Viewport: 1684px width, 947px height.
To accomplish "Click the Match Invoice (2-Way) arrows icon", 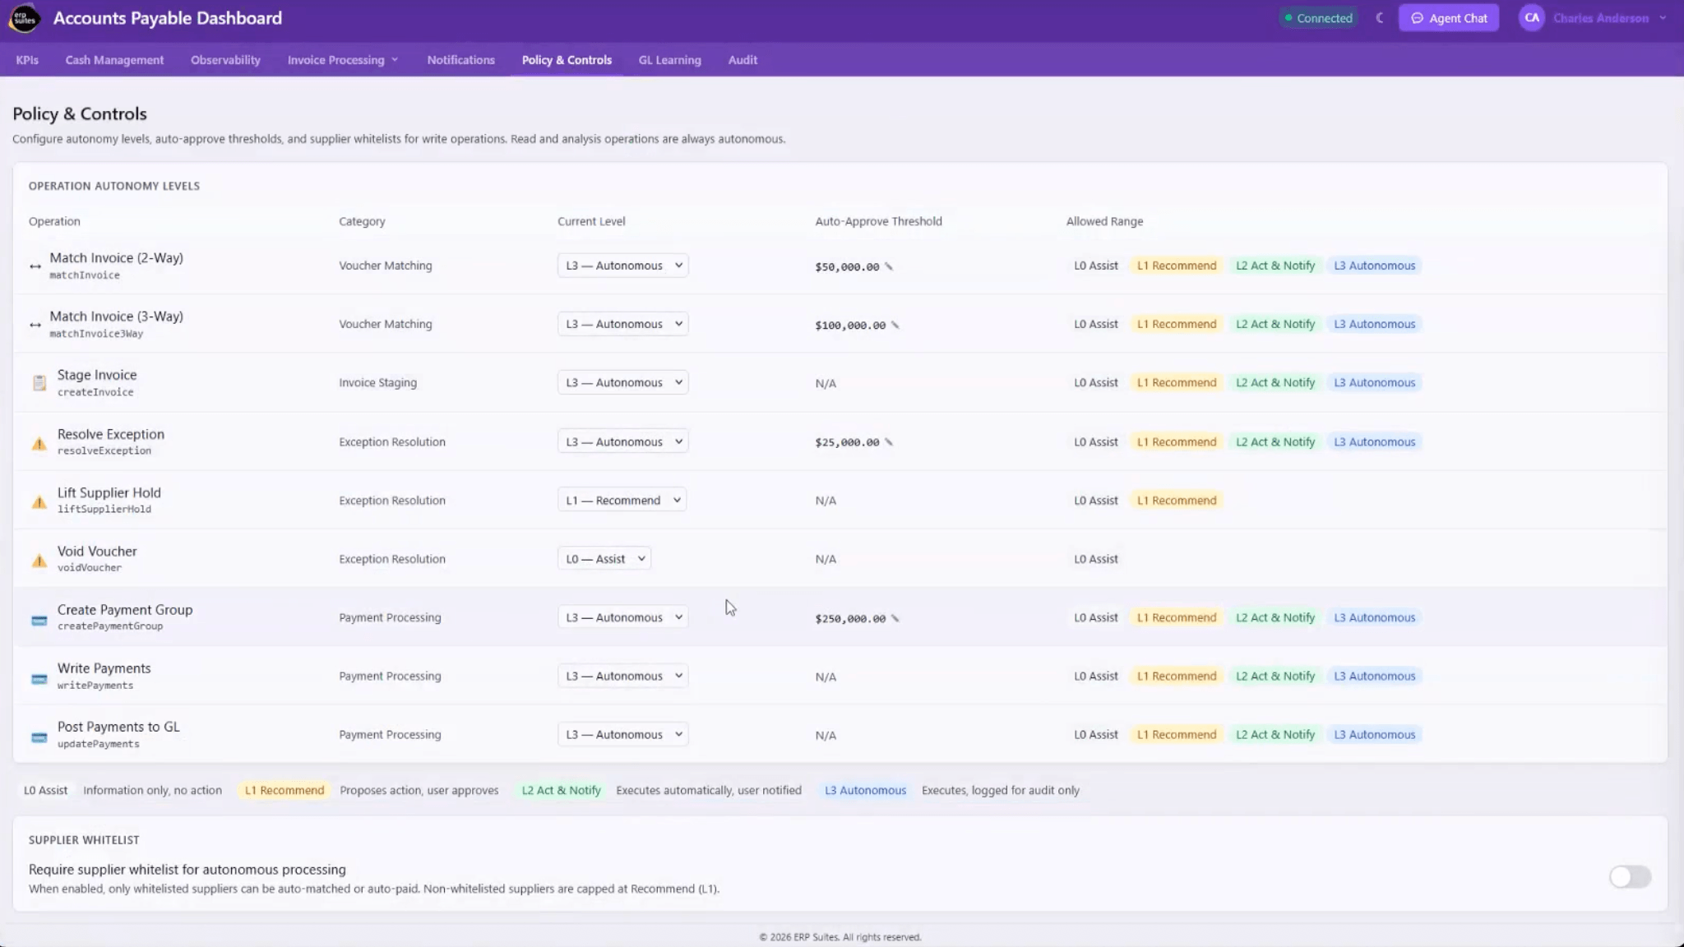I will 35,266.
